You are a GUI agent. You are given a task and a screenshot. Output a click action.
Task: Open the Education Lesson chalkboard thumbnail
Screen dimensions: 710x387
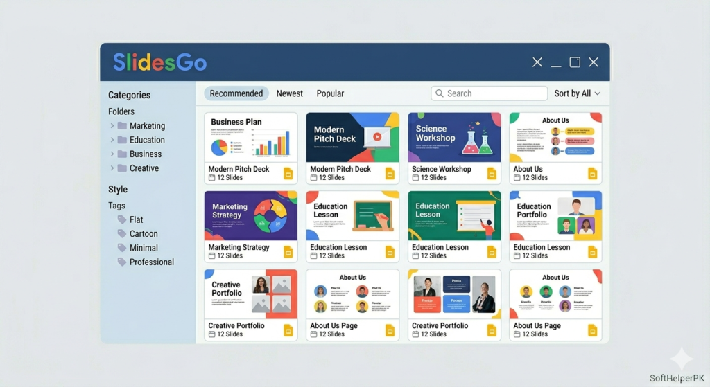(353, 215)
